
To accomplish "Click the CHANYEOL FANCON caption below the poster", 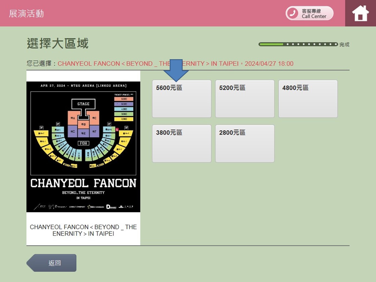I will coord(83,230).
